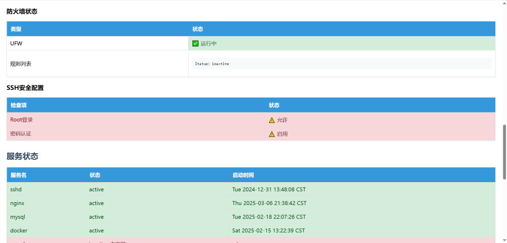Select the UFW cell in the firewall table
This screenshot has width=507, height=243.
tap(16, 44)
